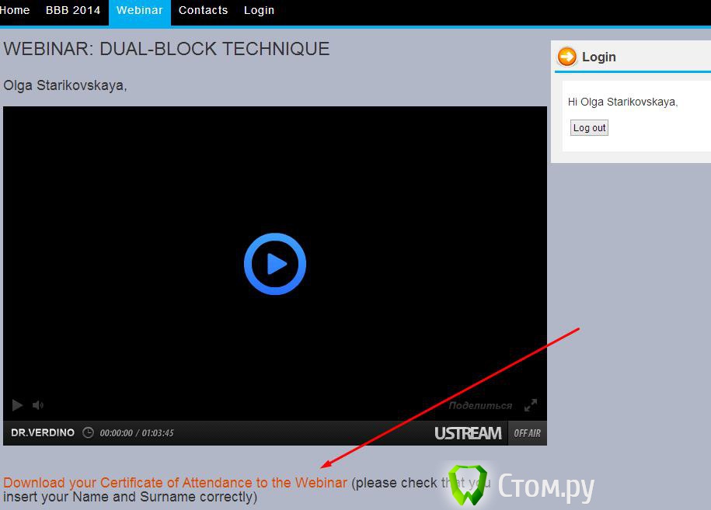Click the Поделиться share link
Viewport: 711px width, 510px height.
point(480,405)
